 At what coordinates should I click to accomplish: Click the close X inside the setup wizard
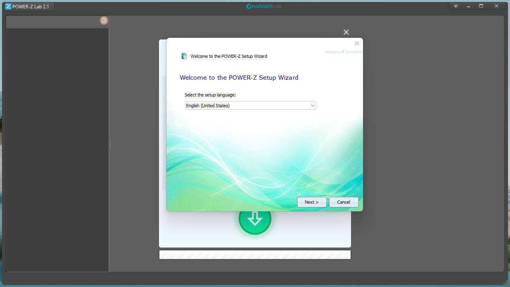click(357, 43)
